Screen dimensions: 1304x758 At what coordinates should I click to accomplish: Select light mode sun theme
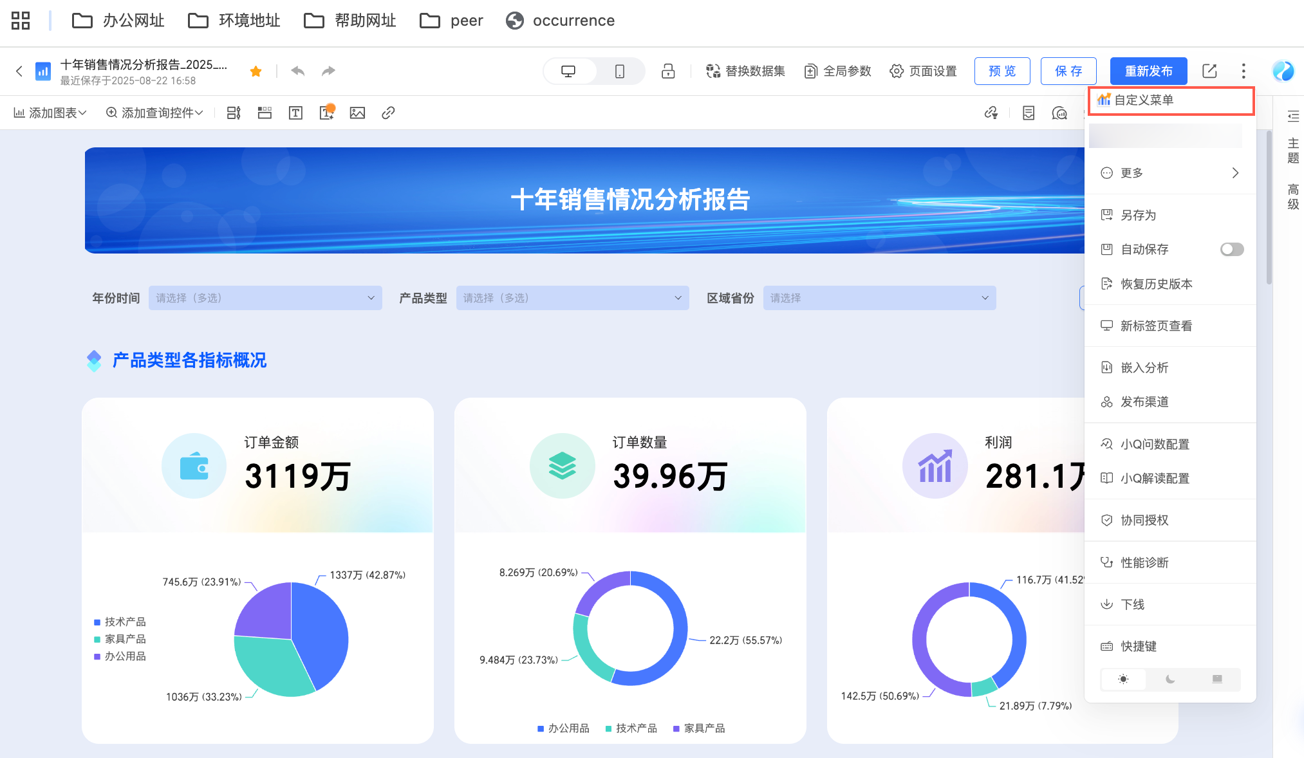(1123, 679)
